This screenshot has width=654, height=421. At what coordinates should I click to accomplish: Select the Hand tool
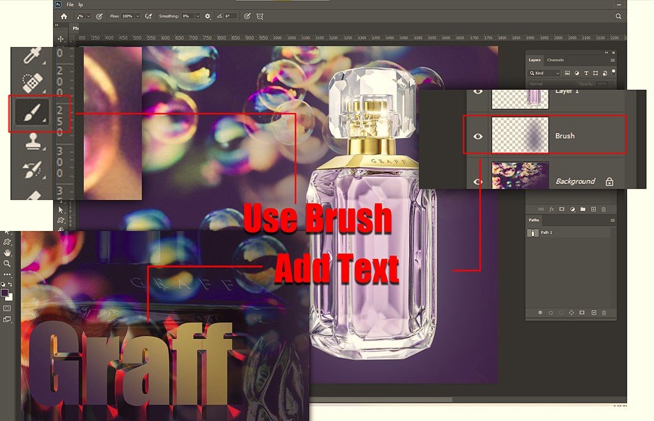7,253
